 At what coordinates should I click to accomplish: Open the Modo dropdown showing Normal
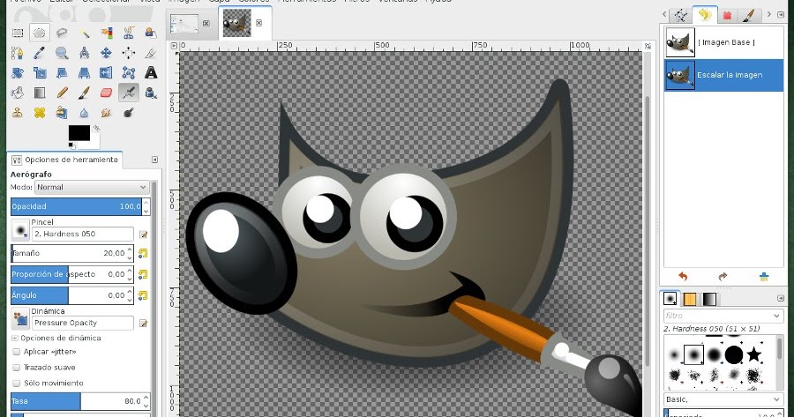[92, 187]
